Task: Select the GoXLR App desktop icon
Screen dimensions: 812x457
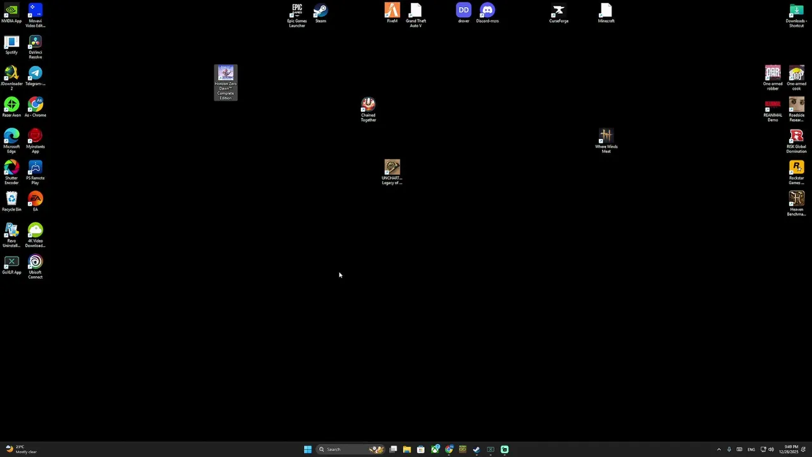Action: pos(11,265)
